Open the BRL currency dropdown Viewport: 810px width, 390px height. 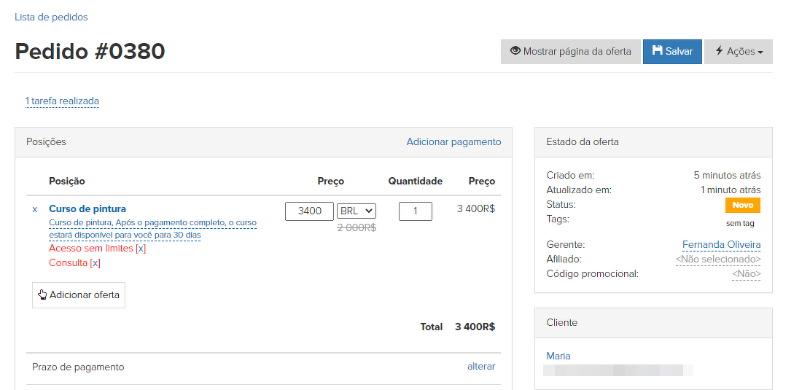pyautogui.click(x=356, y=211)
